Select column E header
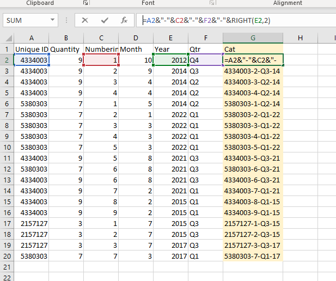This screenshot has width=336, height=281. pyautogui.click(x=170, y=38)
